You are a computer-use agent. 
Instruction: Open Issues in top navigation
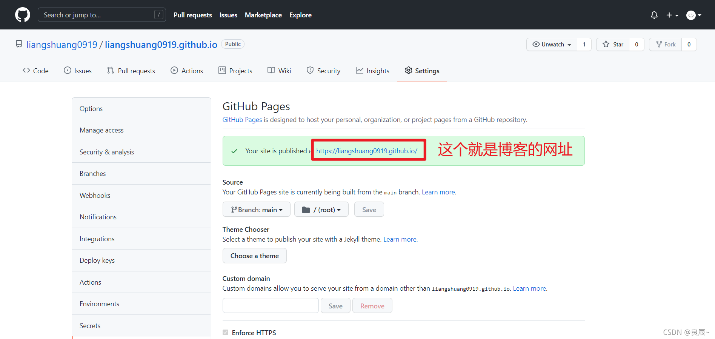point(228,15)
